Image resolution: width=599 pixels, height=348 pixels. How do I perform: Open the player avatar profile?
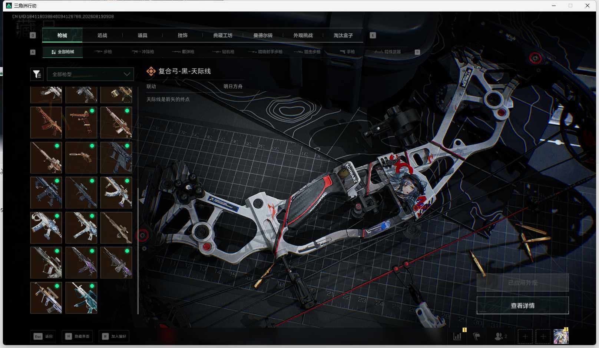[x=561, y=337]
